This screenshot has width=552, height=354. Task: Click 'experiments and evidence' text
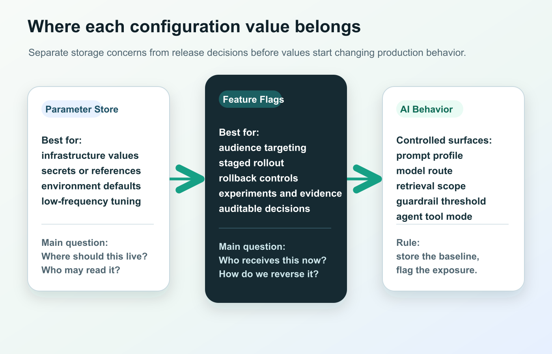click(x=280, y=194)
